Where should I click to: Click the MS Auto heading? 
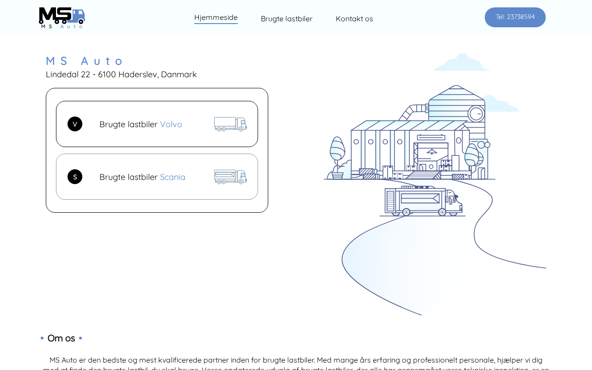coord(85,61)
